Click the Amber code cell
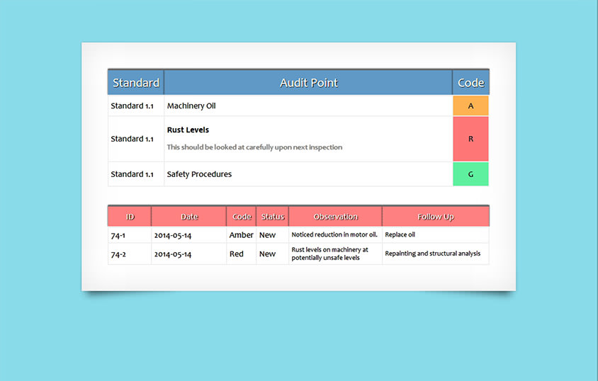Image resolution: width=598 pixels, height=381 pixels. tap(241, 235)
